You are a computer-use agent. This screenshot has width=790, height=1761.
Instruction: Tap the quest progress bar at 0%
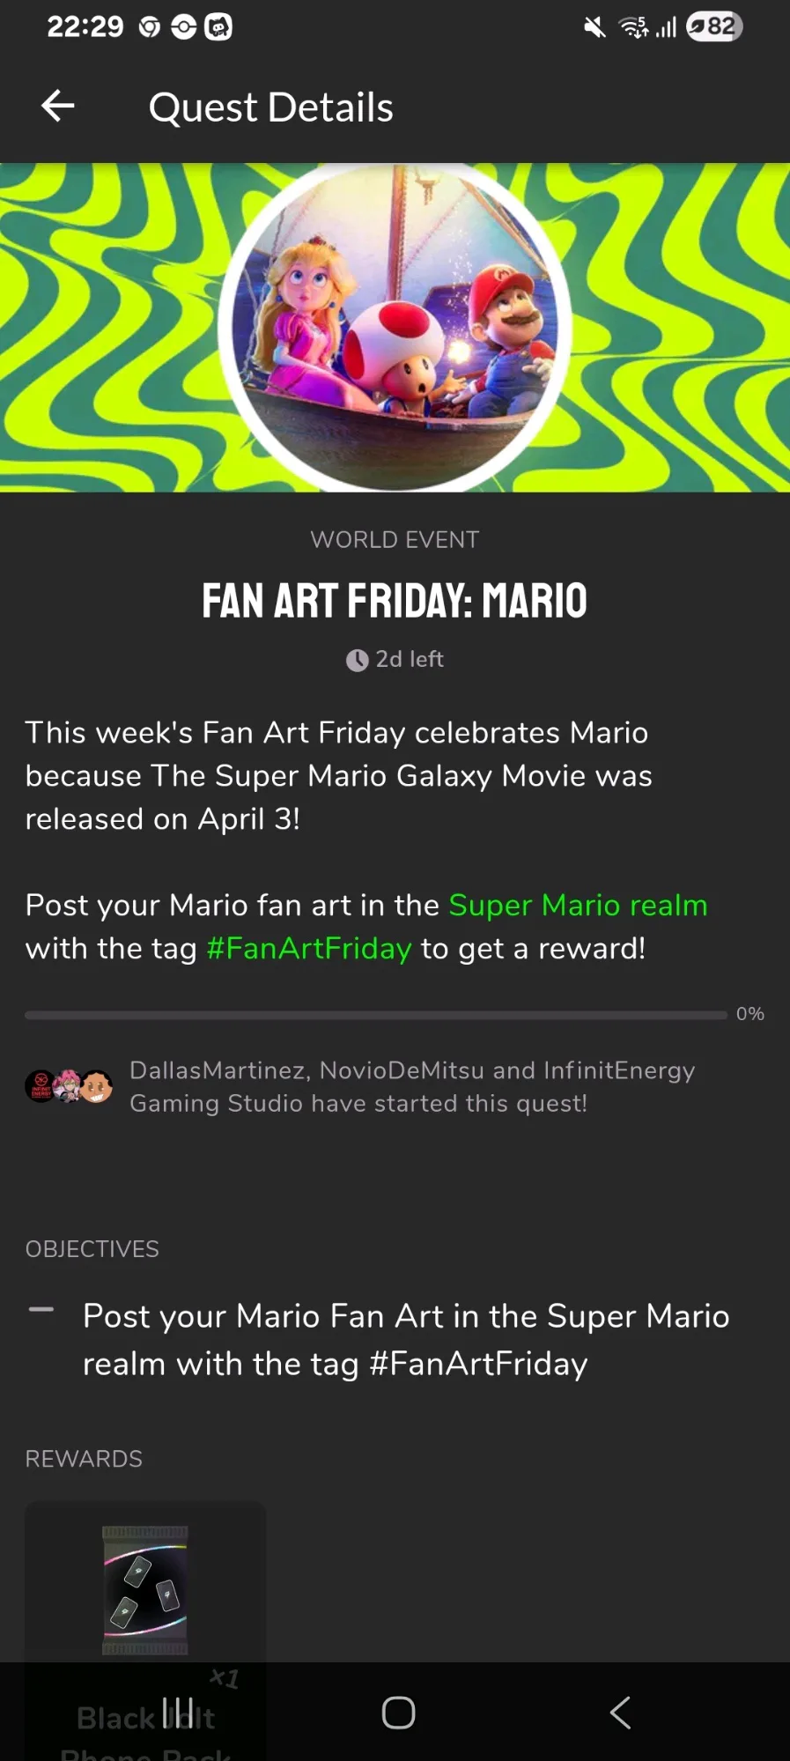tap(376, 1015)
